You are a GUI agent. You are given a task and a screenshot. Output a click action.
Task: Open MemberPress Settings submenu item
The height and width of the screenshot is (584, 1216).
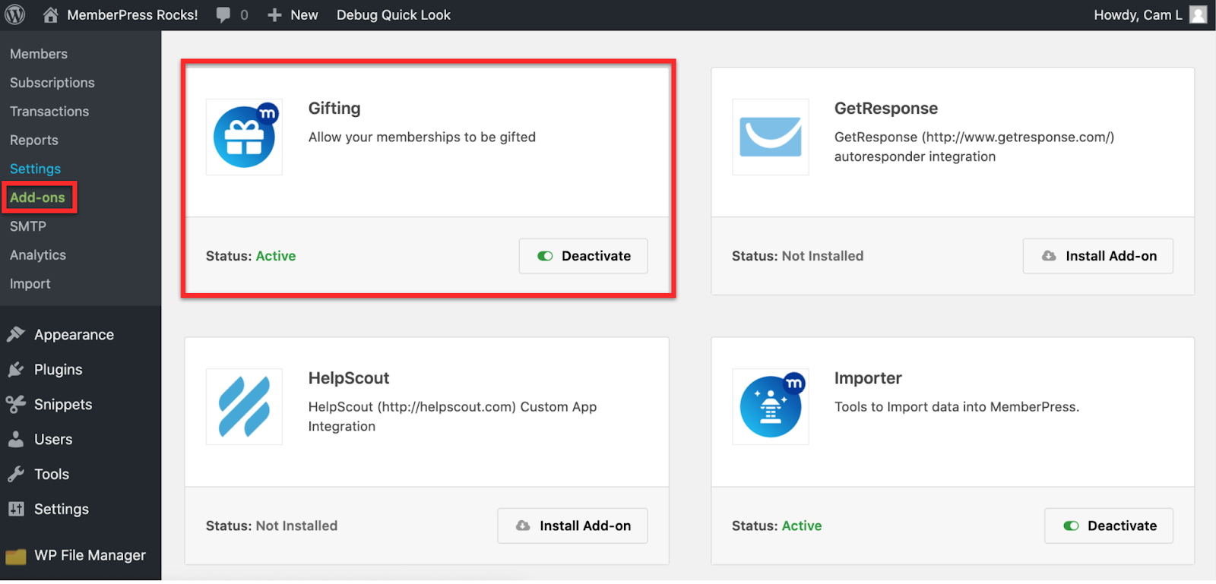tap(35, 169)
